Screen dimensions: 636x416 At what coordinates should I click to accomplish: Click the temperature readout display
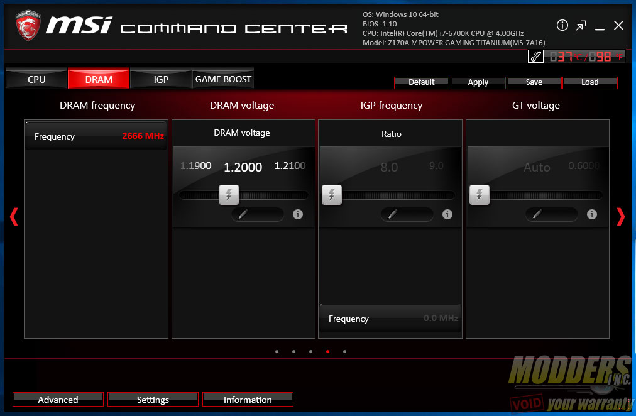[x=585, y=57]
